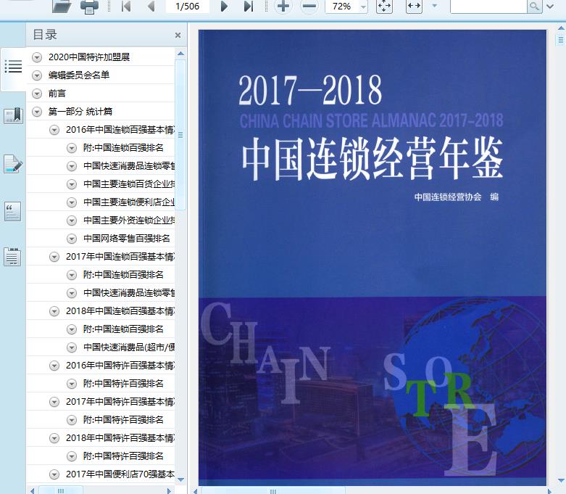Screen dimensions: 566x494
Task: Run search with the magnifier icon
Action: (x=535, y=6)
